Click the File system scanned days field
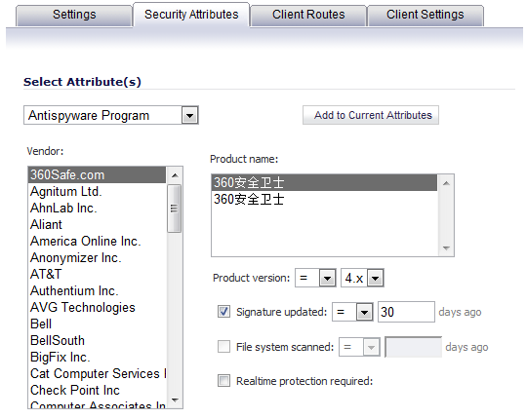Viewport: 527px width, 419px height. pyautogui.click(x=413, y=347)
